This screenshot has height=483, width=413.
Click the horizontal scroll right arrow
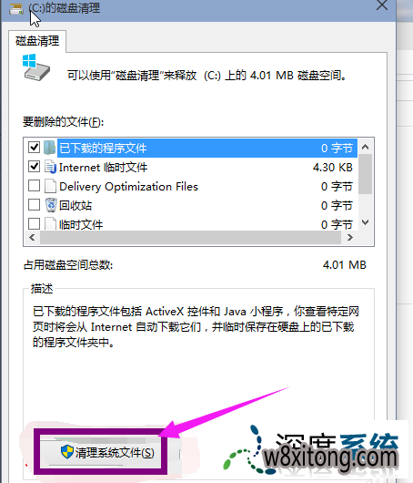click(x=349, y=238)
